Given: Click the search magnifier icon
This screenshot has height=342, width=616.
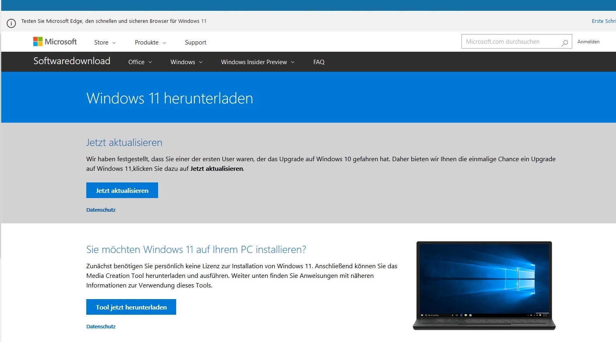Looking at the screenshot, I should click(565, 42).
